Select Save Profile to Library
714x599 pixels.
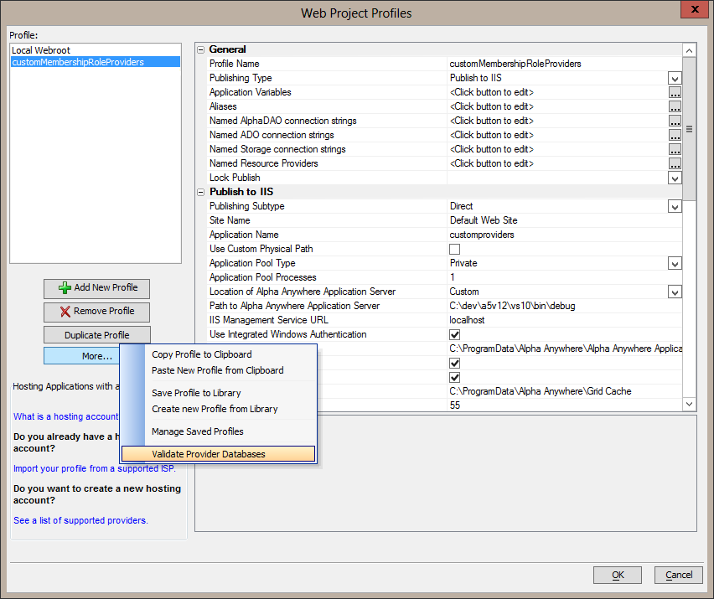pyautogui.click(x=196, y=393)
